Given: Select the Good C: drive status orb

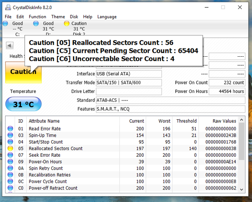Looking at the screenshot, I should pos(5,23).
